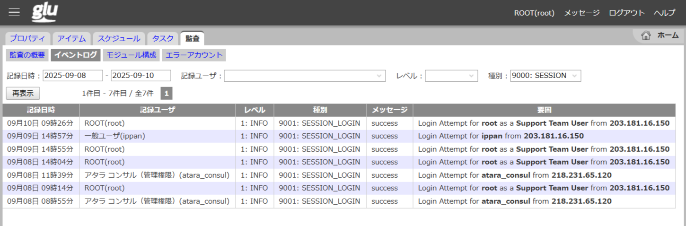Open the エラーアカウント sub-tab

(194, 55)
